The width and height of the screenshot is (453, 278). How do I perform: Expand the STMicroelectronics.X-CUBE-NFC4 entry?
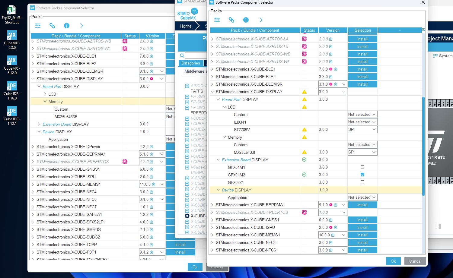pyautogui.click(x=212, y=242)
